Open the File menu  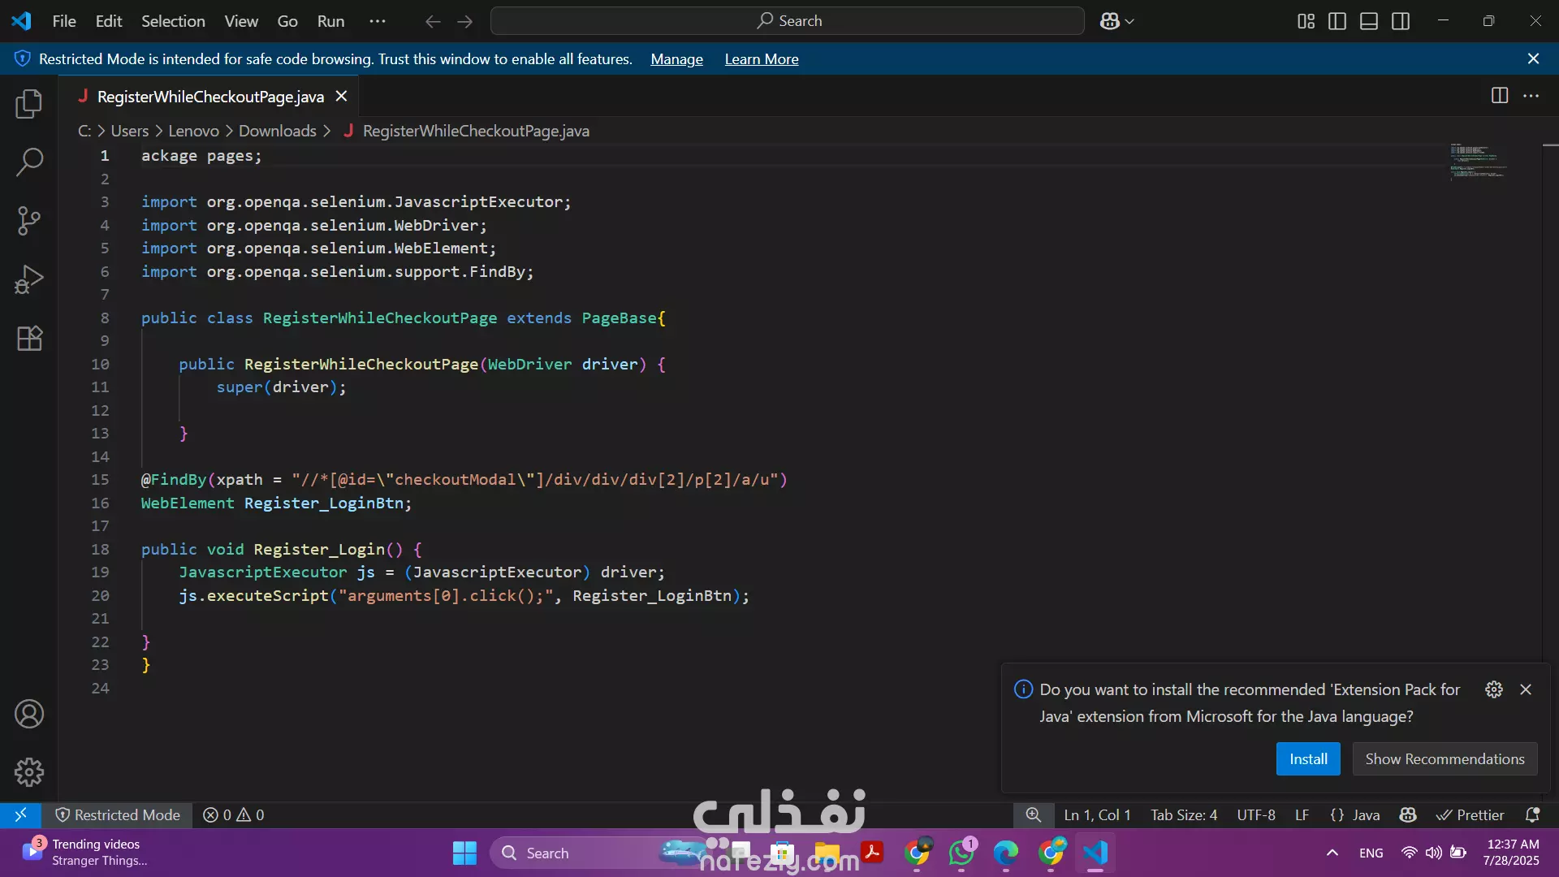click(x=64, y=21)
